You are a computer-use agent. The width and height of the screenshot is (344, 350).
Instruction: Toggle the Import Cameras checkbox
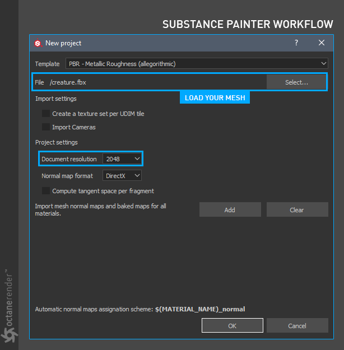pyautogui.click(x=46, y=127)
